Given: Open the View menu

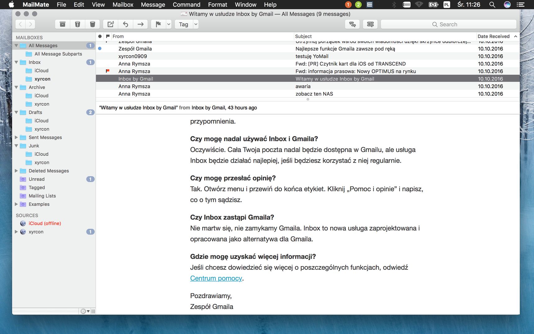Looking at the screenshot, I should tap(98, 5).
